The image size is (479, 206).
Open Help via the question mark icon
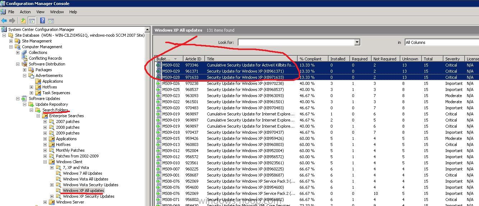[42, 21]
